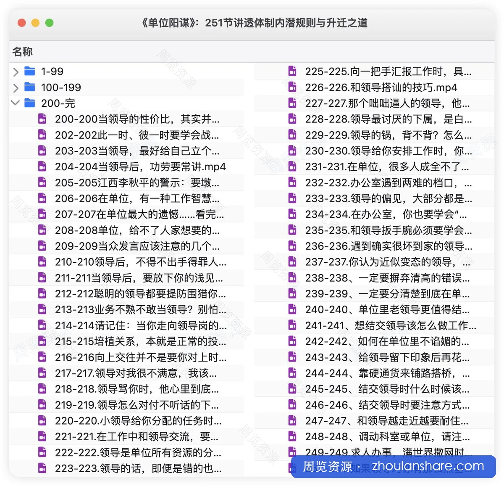Expand the 1-99 folder
Viewport: 504px width, 486px height.
coord(16,72)
